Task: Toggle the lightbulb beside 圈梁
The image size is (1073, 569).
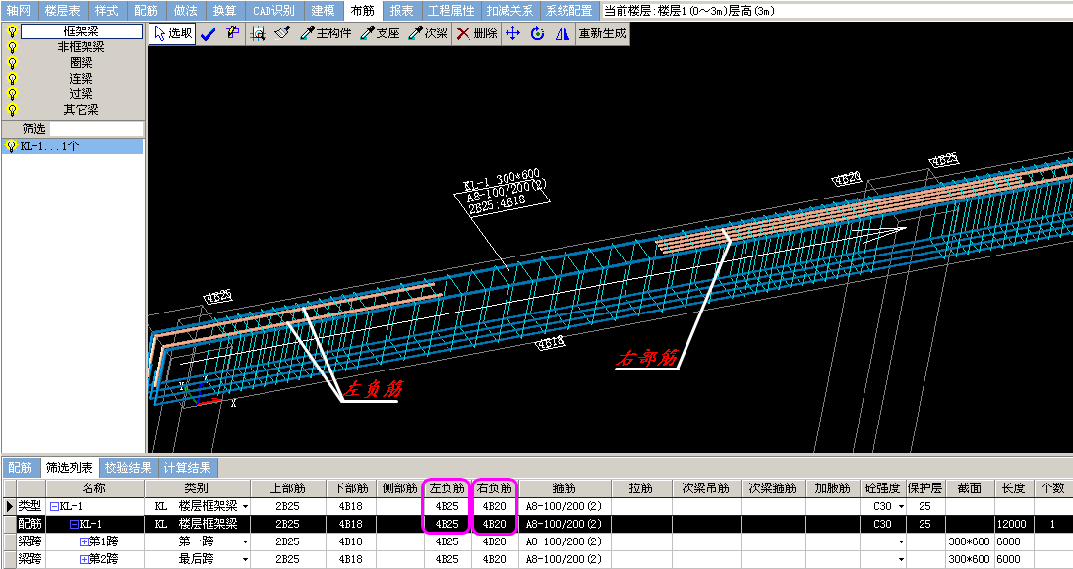Action: pos(12,63)
